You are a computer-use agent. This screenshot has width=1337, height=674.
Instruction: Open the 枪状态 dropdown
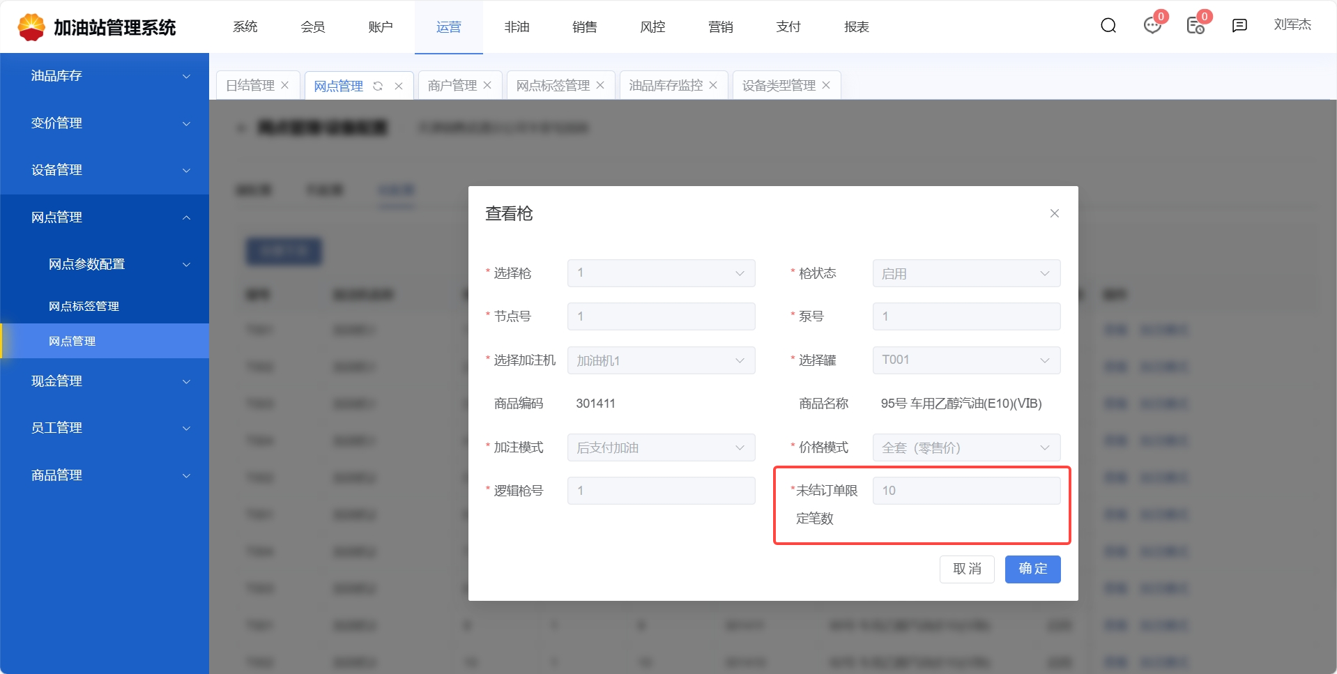pyautogui.click(x=965, y=273)
